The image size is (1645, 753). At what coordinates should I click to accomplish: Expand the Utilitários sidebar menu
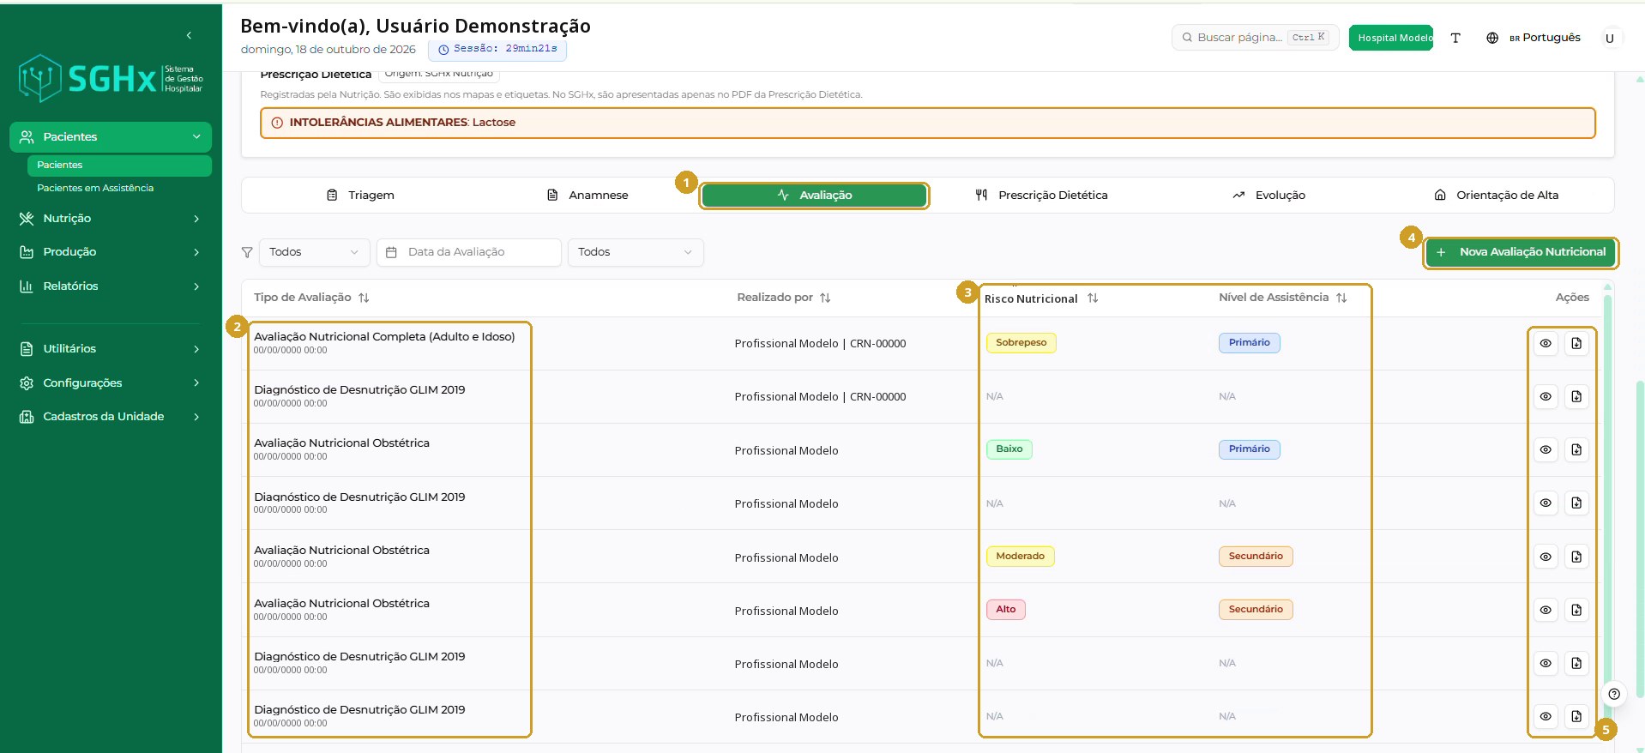click(x=111, y=349)
